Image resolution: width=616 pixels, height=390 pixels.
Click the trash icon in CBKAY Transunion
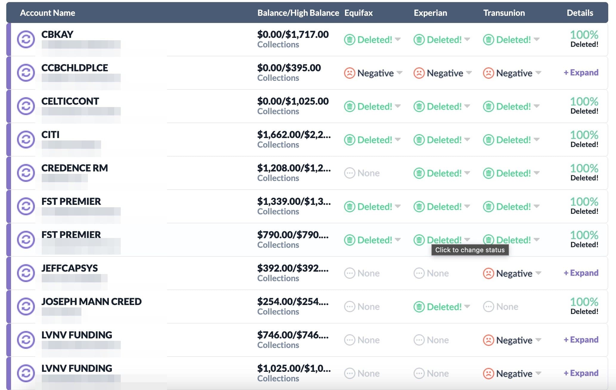[x=488, y=40]
